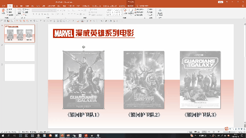Click the PowerPoint taskbar icon
The height and width of the screenshot is (138, 246).
[x=62, y=135]
